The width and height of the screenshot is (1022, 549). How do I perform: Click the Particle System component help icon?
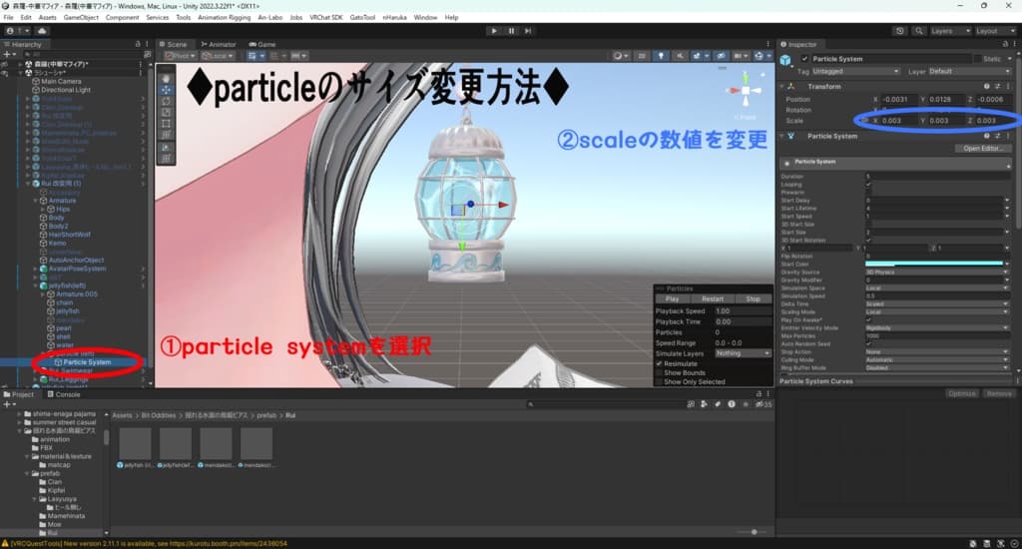tap(987, 136)
